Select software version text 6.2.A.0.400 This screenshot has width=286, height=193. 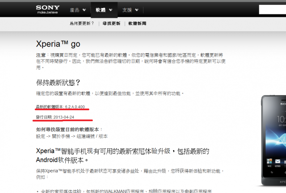pyautogui.click(x=75, y=107)
